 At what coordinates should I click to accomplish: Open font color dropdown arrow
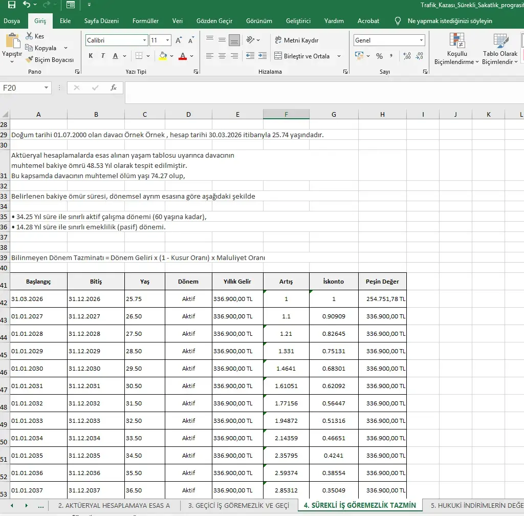point(191,56)
